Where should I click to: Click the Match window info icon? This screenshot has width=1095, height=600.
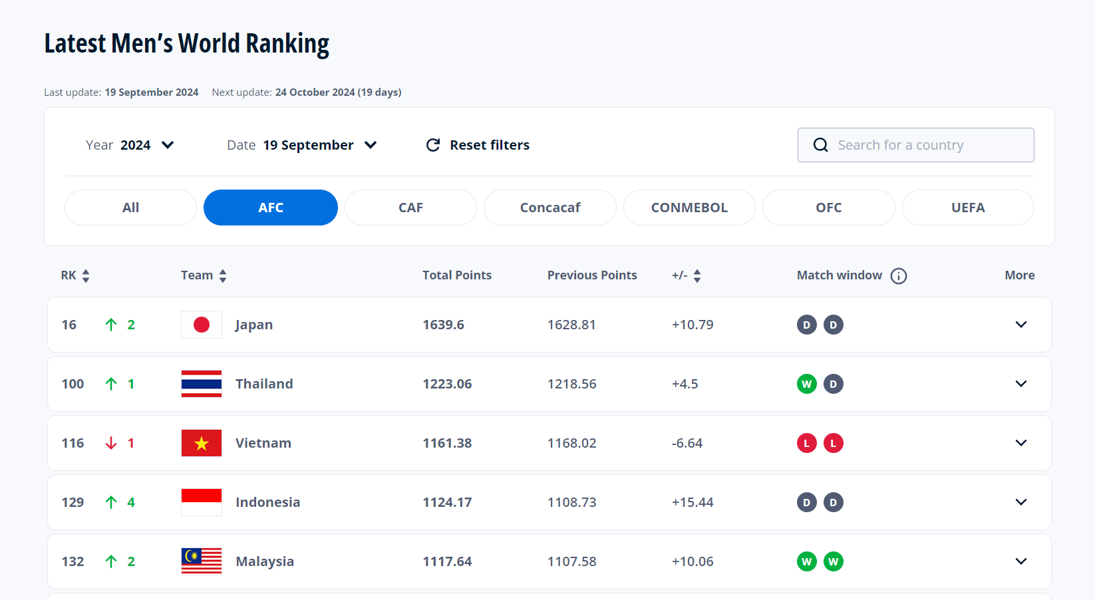point(898,276)
